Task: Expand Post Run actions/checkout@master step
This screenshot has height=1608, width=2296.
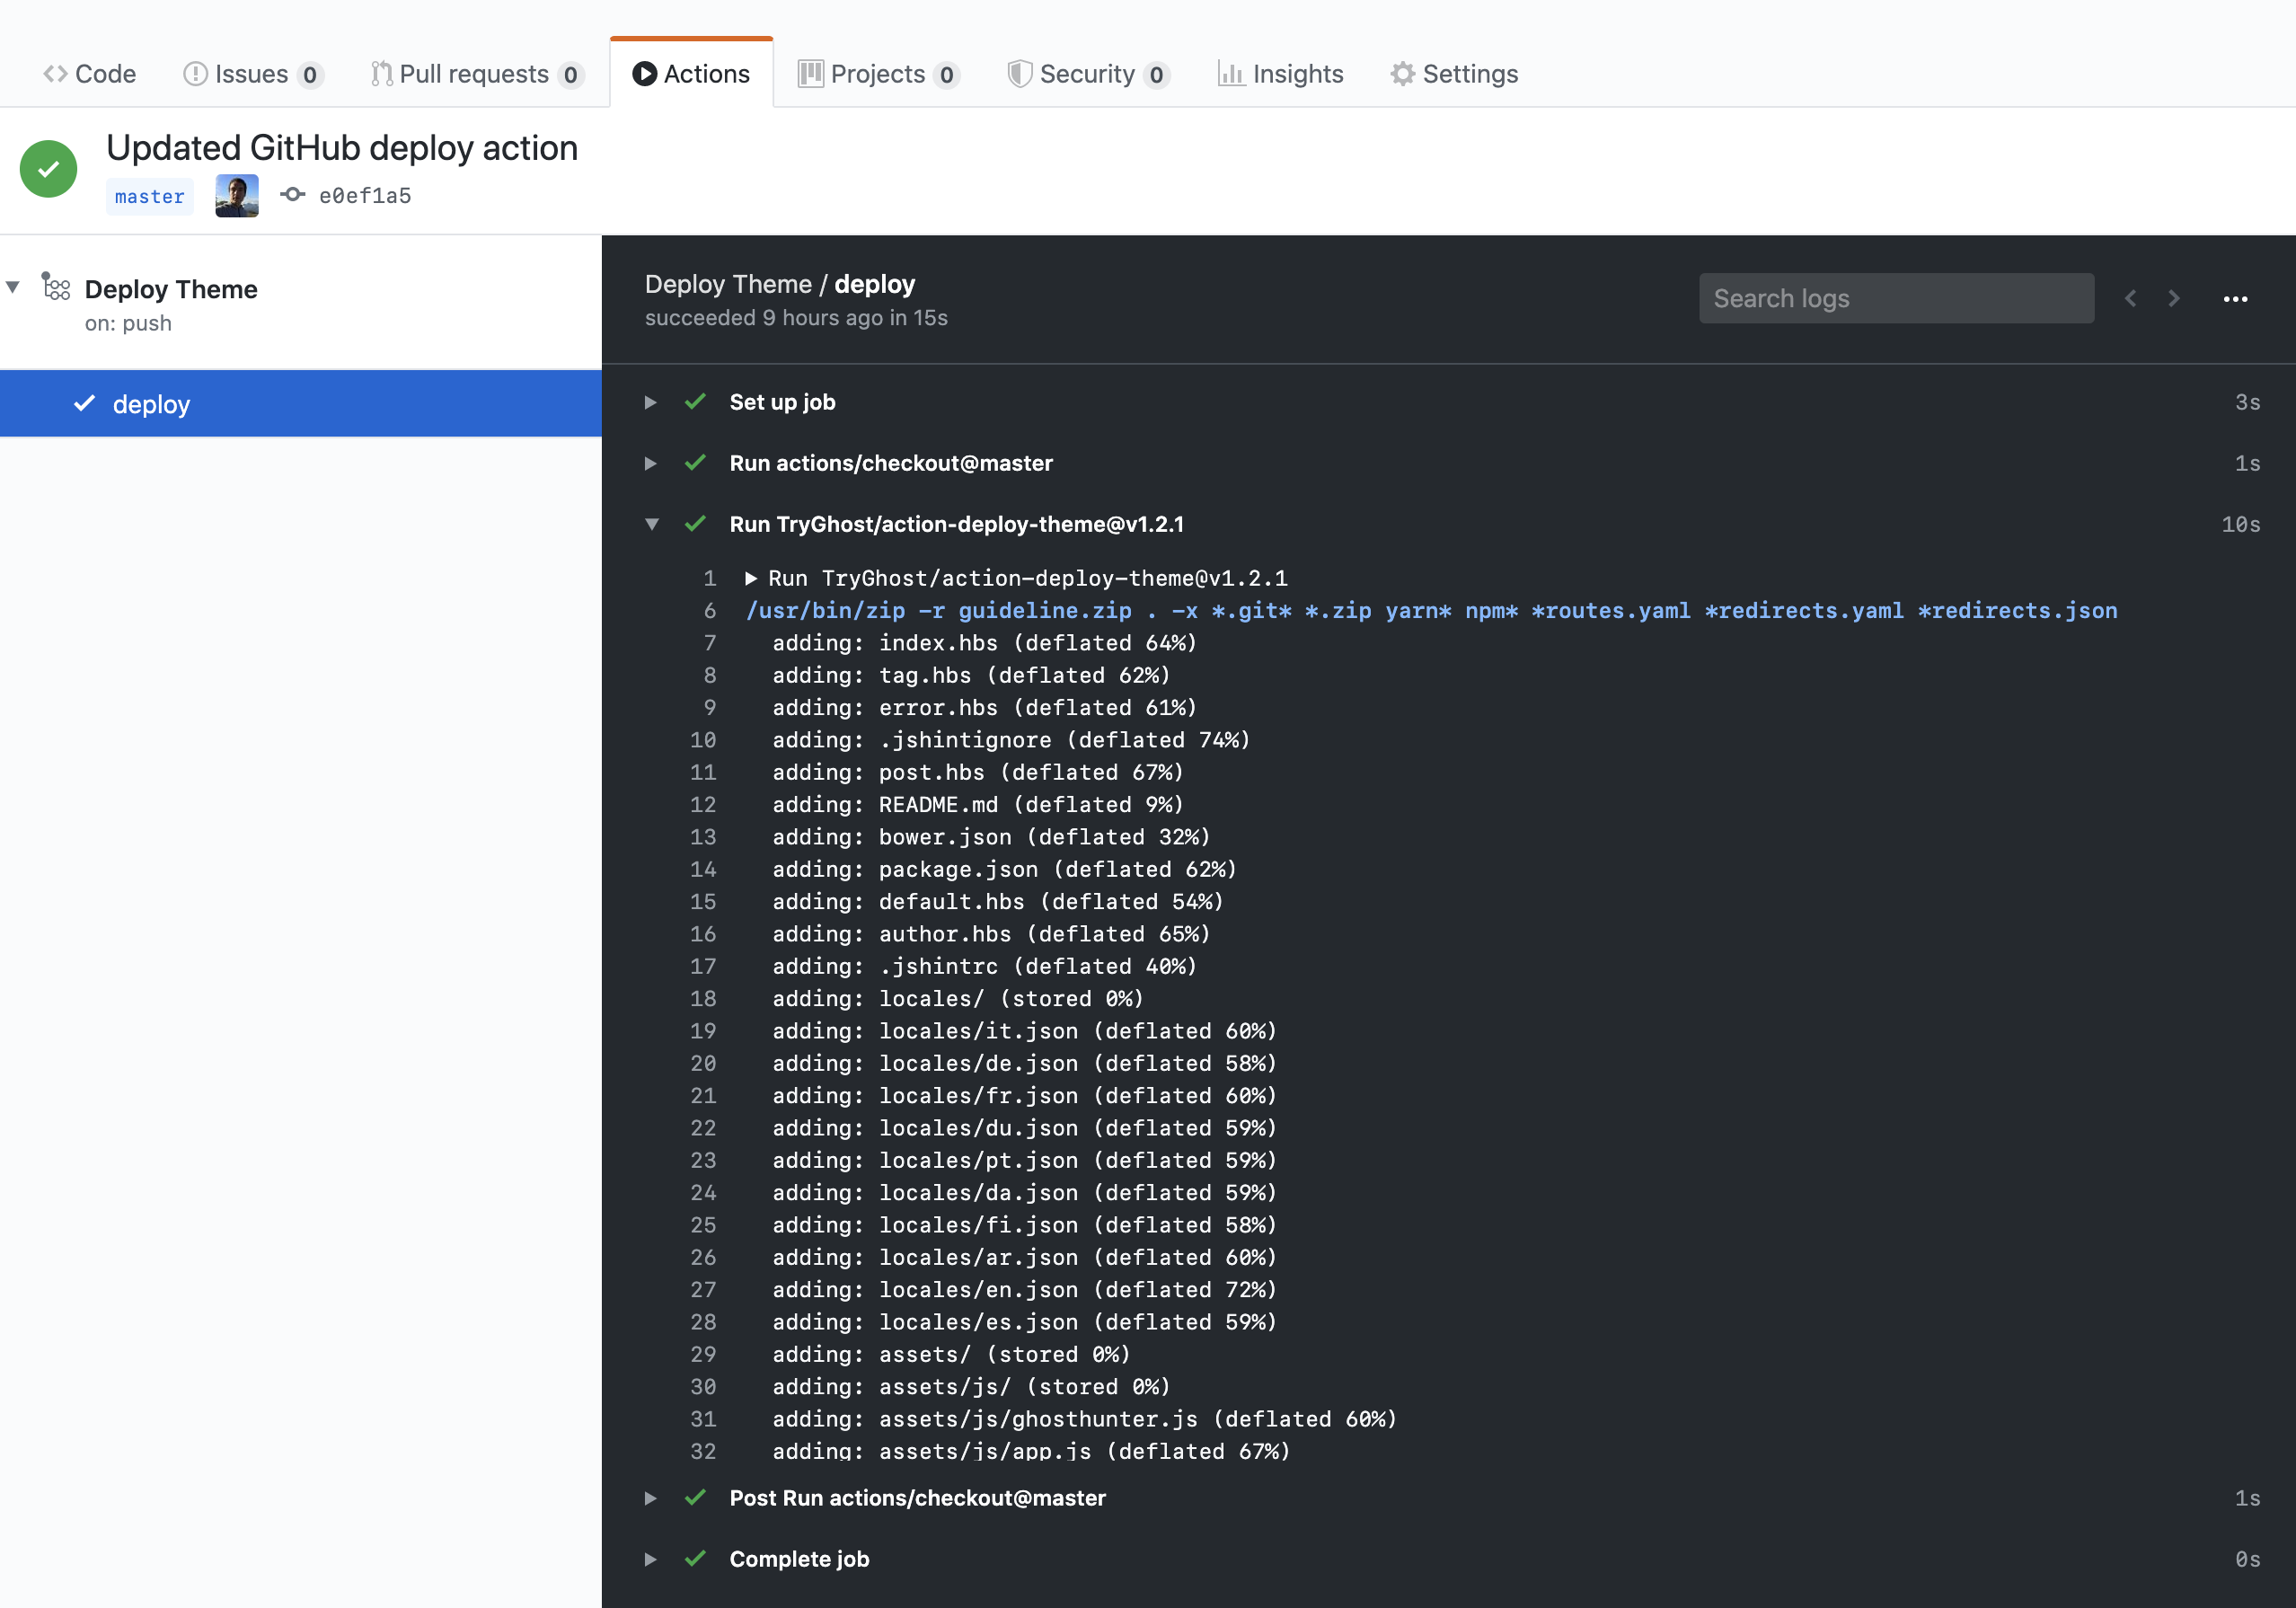Action: tap(651, 1498)
